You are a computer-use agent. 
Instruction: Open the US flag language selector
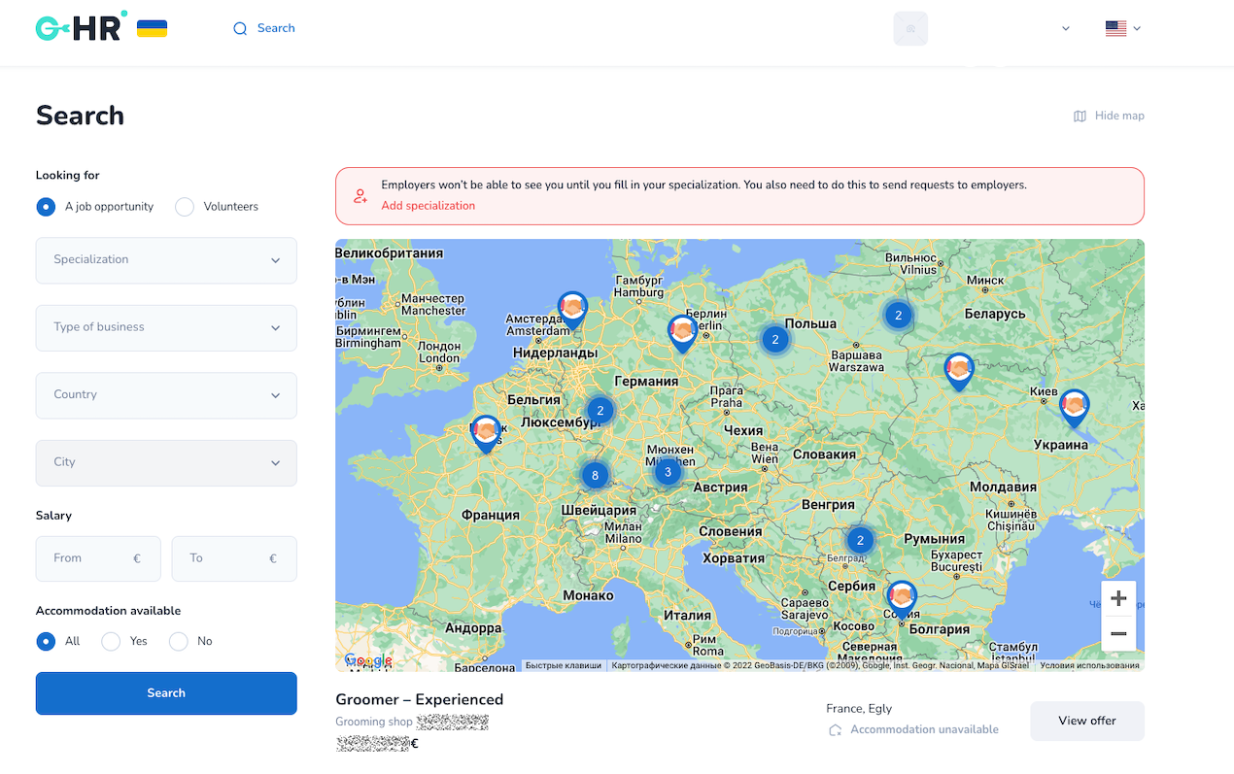(1122, 28)
